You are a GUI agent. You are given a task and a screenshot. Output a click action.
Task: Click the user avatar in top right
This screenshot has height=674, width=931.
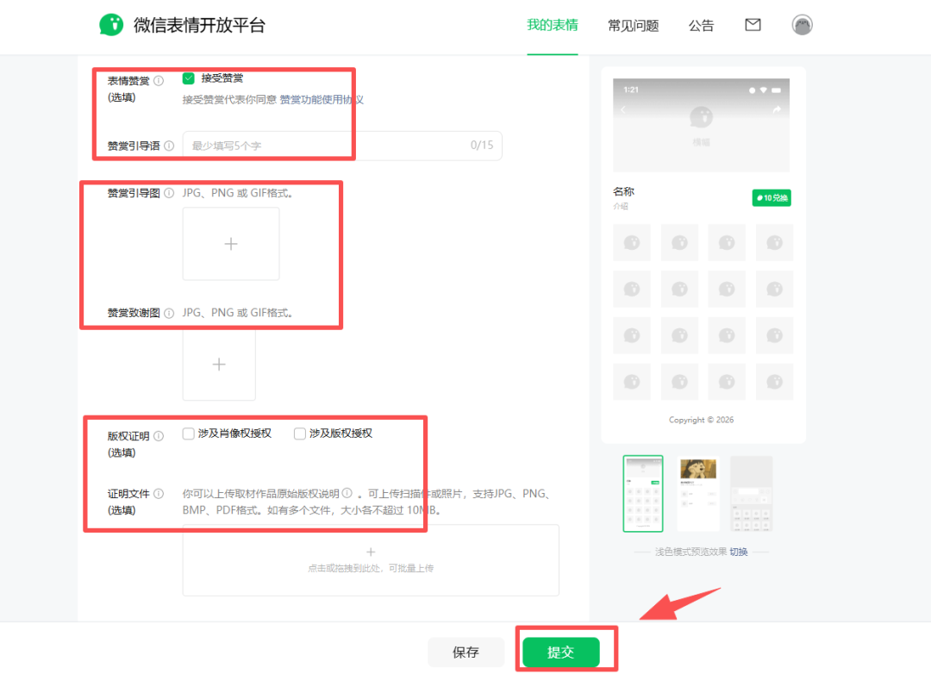pos(802,24)
